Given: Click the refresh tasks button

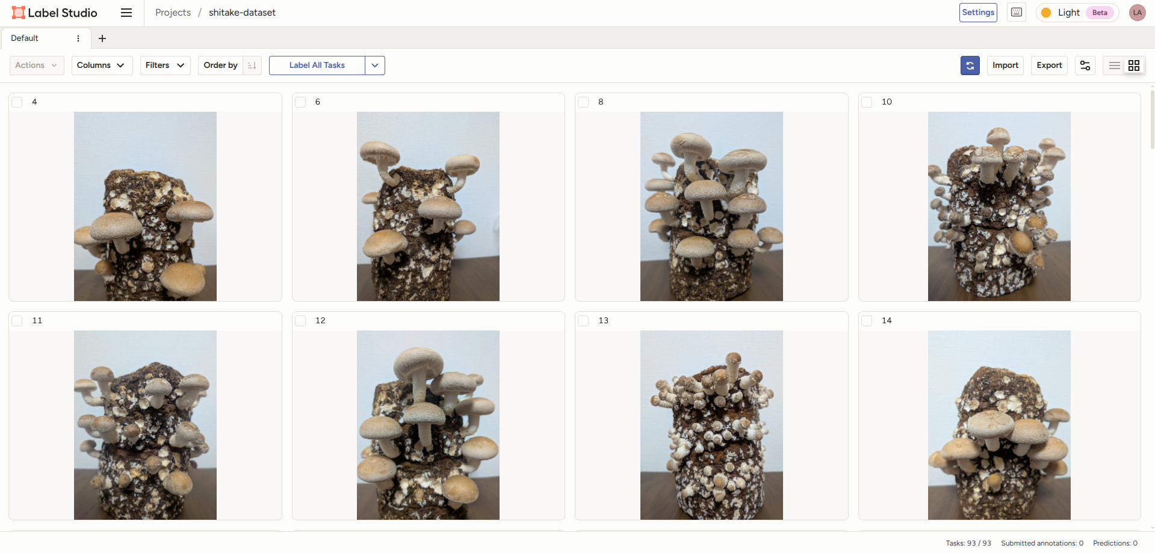Looking at the screenshot, I should click(x=970, y=65).
